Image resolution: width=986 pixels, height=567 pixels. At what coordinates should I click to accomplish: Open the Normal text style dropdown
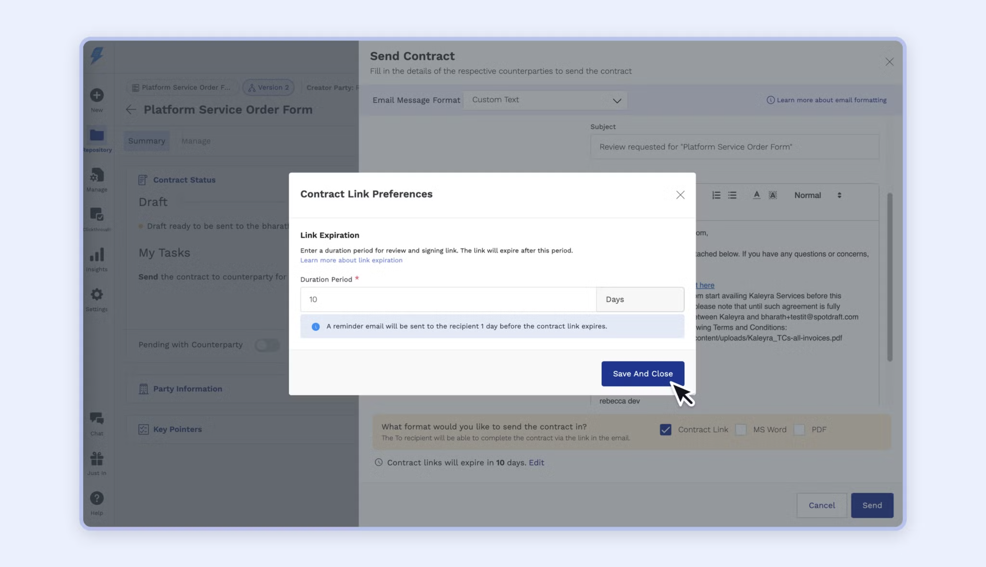tap(817, 195)
